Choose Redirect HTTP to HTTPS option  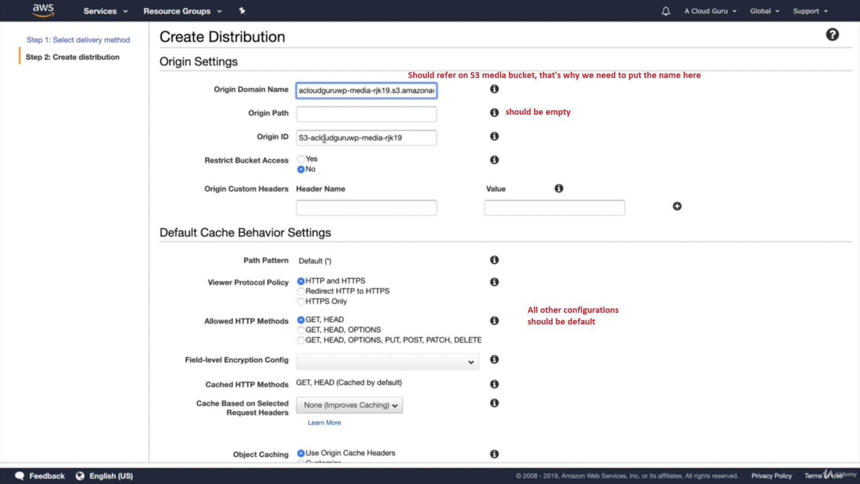point(301,291)
